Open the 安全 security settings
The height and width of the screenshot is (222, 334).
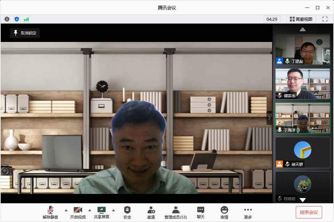127,212
